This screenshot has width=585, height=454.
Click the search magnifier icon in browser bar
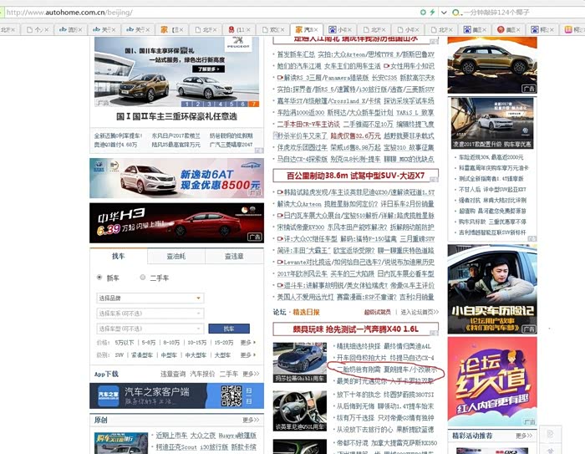(x=456, y=13)
